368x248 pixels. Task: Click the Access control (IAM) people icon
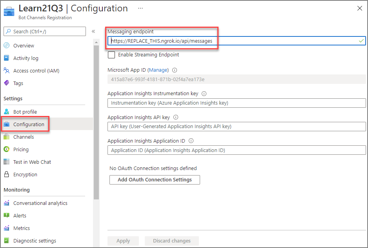(7, 71)
